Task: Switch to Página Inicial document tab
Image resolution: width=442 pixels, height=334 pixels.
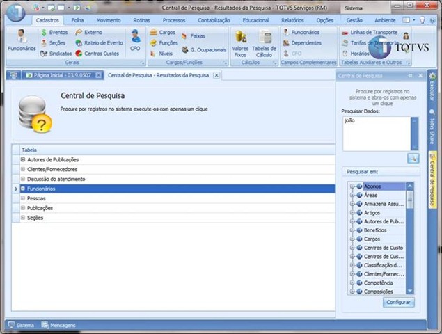Action: pos(62,75)
